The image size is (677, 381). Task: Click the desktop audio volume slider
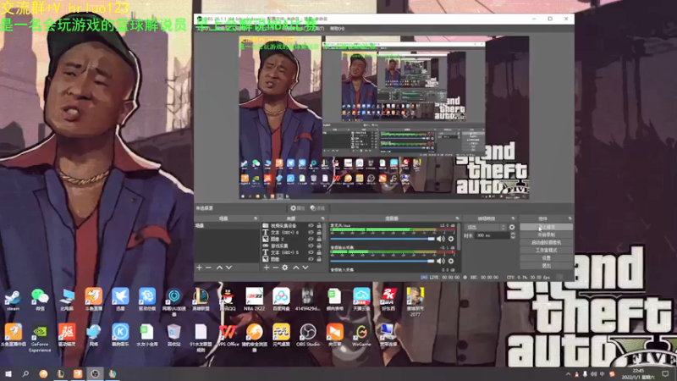tap(383, 261)
